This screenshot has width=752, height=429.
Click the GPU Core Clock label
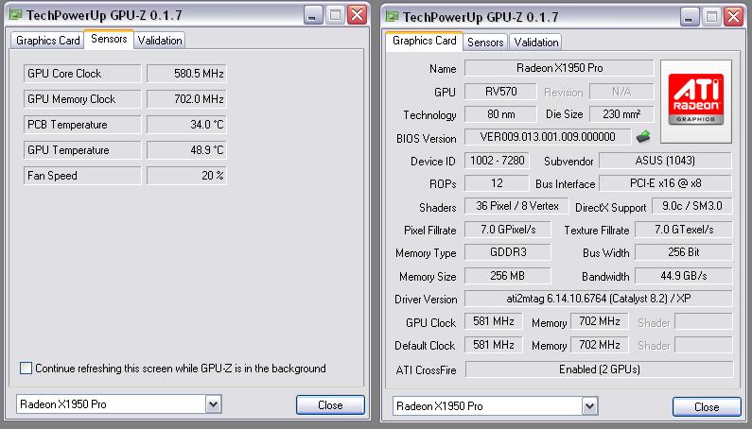[82, 74]
